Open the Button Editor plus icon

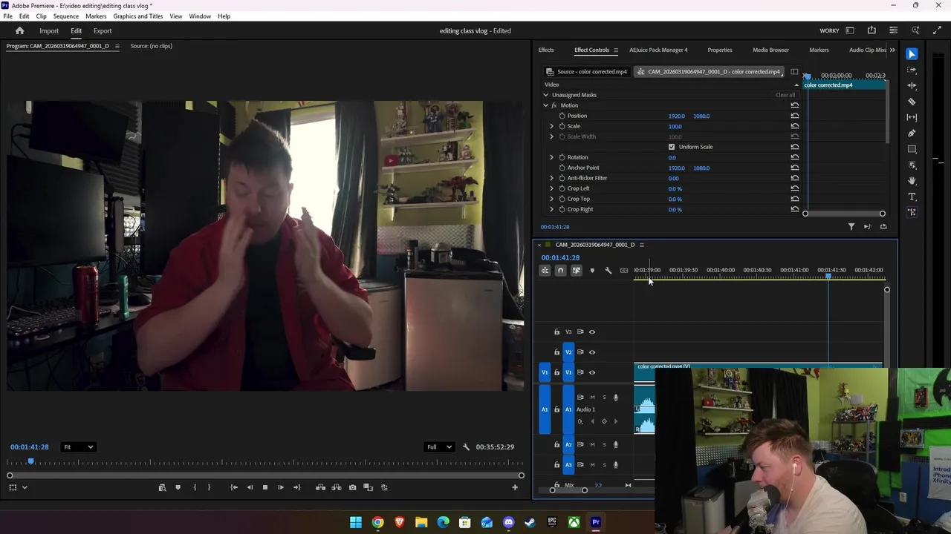pos(515,487)
